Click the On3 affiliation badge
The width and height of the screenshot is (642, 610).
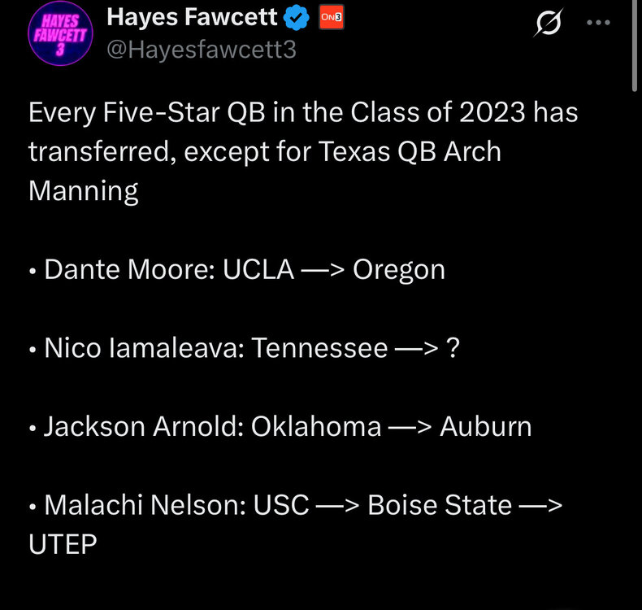[329, 17]
